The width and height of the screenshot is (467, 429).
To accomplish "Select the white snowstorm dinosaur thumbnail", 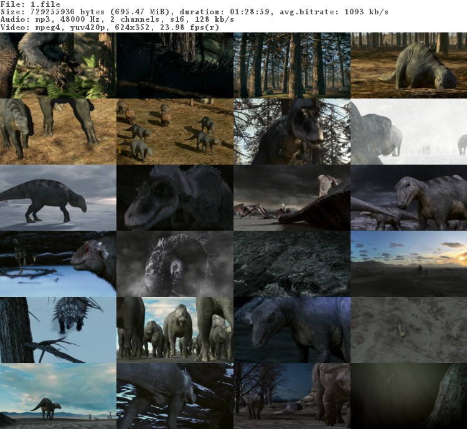I will (409, 132).
